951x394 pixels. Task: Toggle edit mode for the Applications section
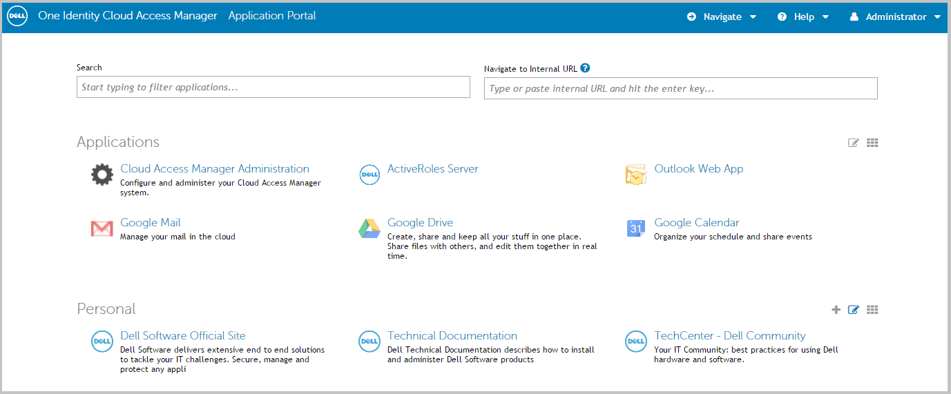pos(854,143)
